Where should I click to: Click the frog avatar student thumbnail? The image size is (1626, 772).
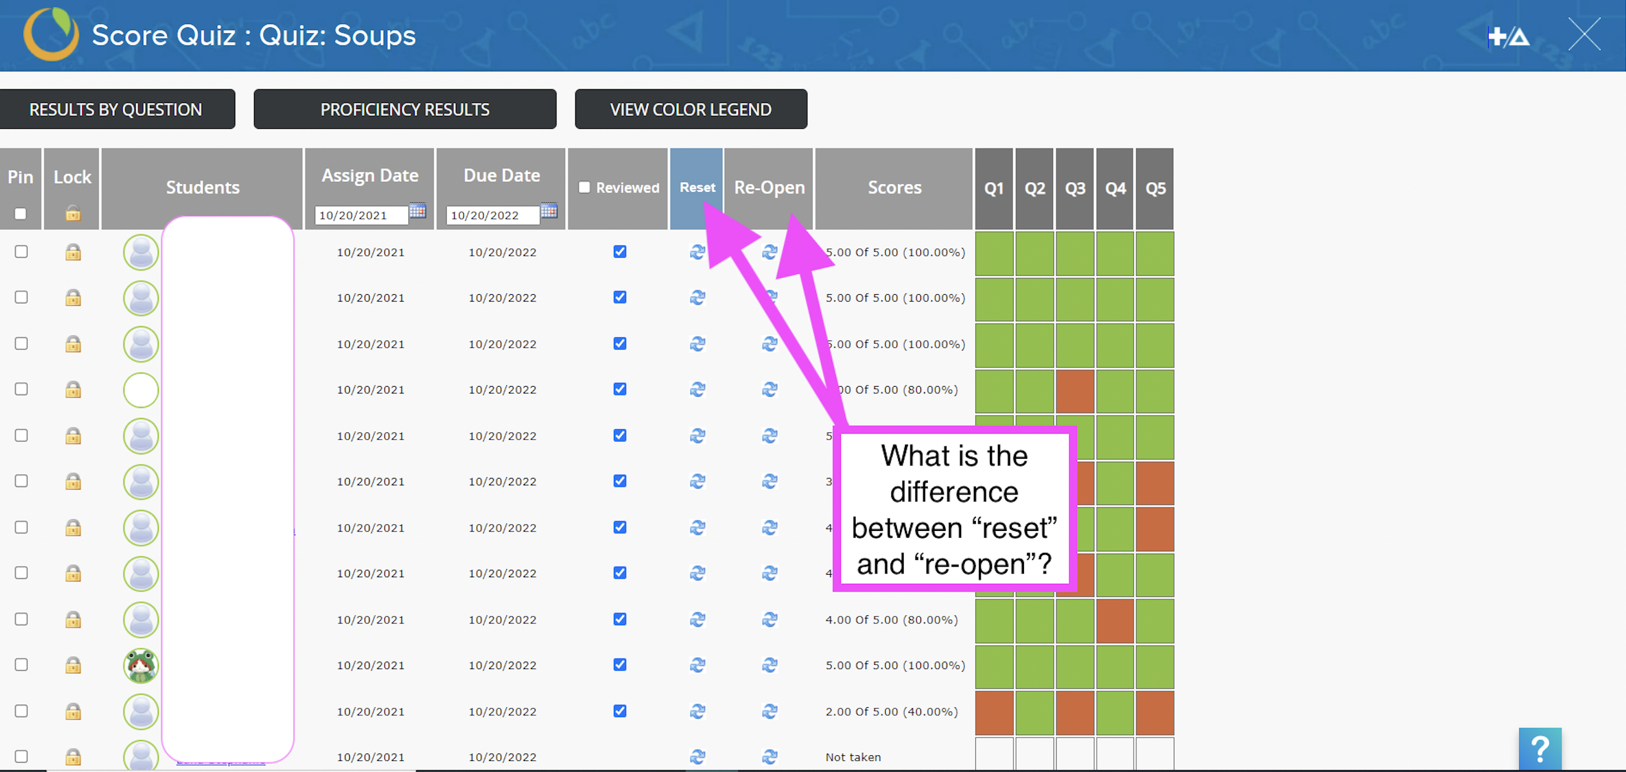pos(141,665)
